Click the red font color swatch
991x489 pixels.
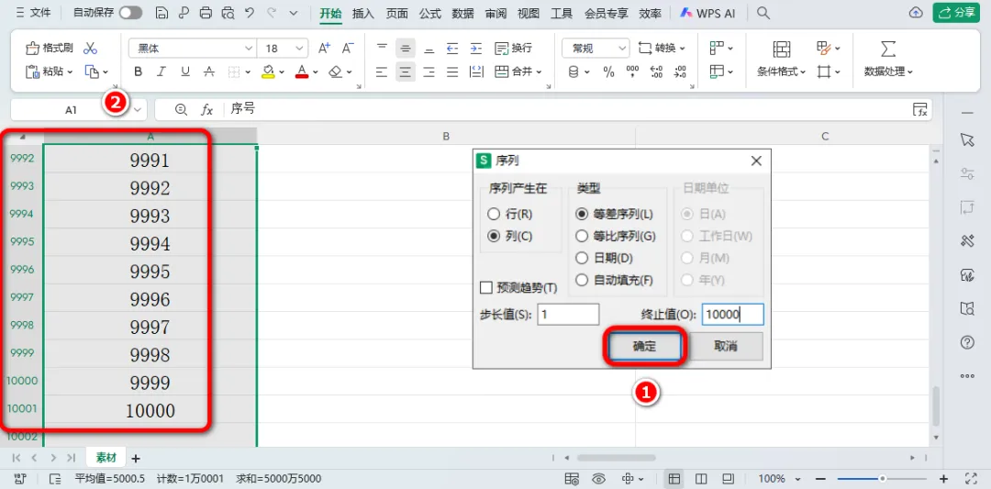[x=302, y=72]
